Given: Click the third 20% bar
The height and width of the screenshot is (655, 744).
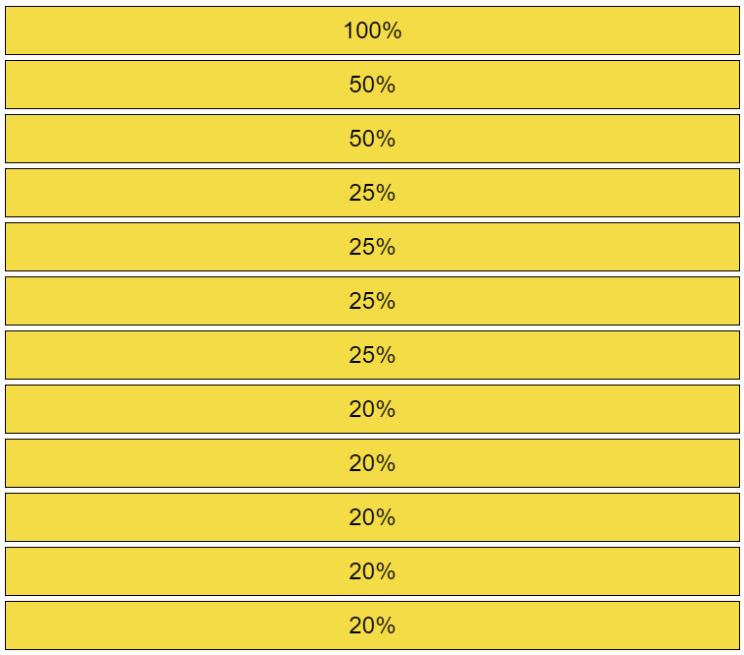Looking at the screenshot, I should (372, 517).
